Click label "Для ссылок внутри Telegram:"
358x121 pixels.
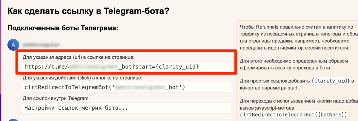click(56, 98)
